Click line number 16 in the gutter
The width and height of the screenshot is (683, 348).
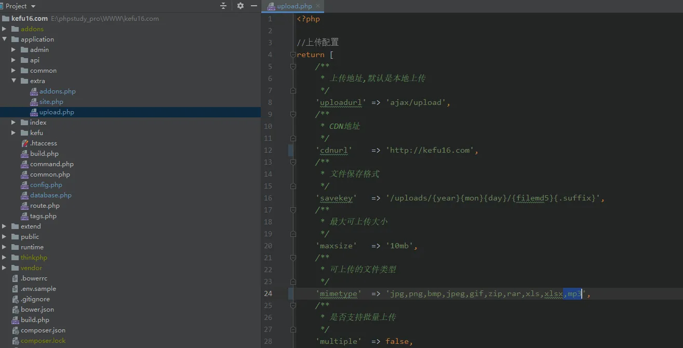pyautogui.click(x=268, y=198)
